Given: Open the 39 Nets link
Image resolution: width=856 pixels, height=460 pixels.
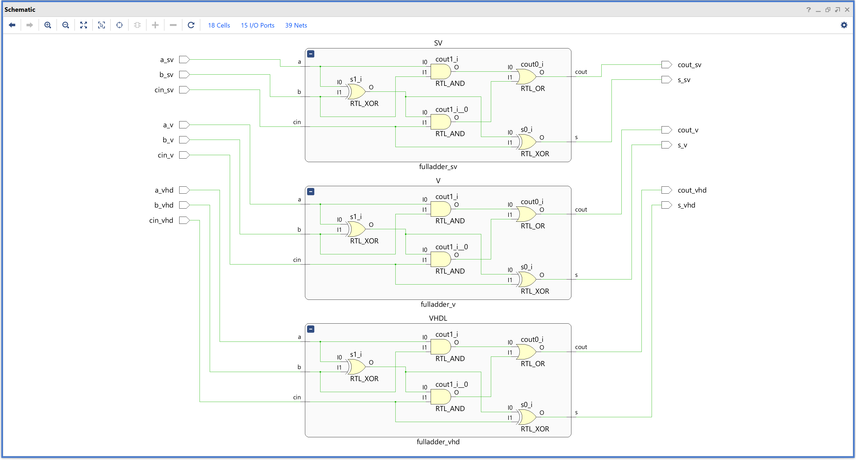Looking at the screenshot, I should (x=296, y=25).
